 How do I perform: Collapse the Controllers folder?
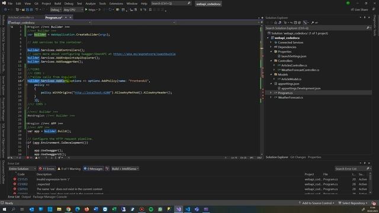[x=271, y=61]
